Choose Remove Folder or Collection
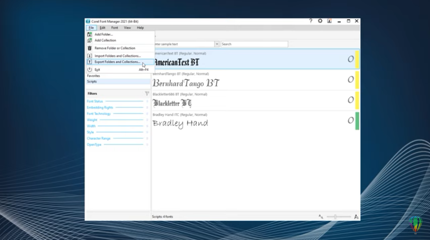The height and width of the screenshot is (240, 430). click(x=120, y=48)
